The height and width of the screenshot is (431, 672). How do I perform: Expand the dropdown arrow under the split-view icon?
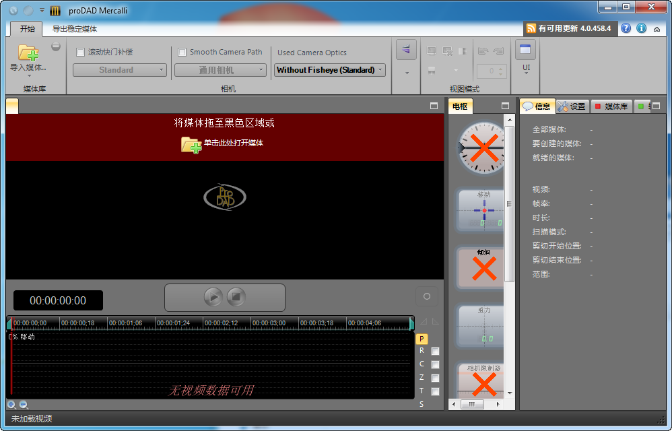(407, 73)
